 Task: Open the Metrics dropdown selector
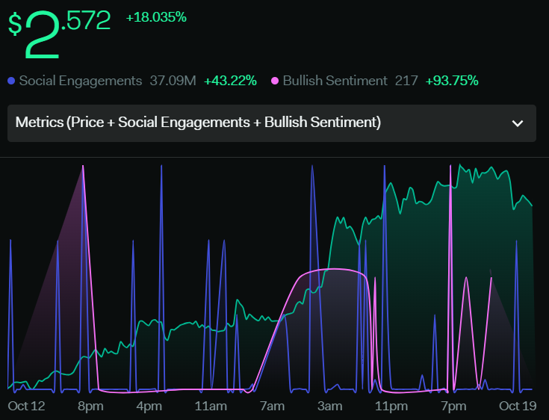(x=272, y=123)
